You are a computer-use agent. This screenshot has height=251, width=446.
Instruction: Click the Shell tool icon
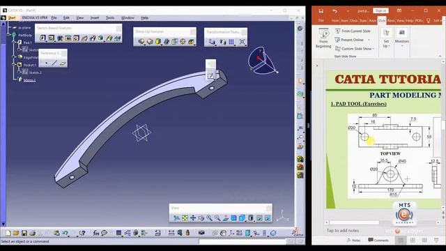point(167,42)
